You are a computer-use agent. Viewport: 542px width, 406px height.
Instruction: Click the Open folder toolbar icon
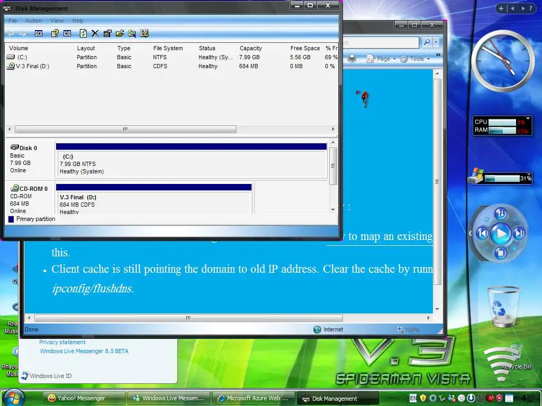(120, 33)
